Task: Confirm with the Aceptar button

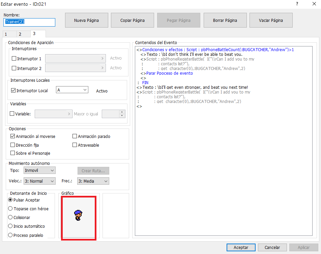Action: coord(241,247)
